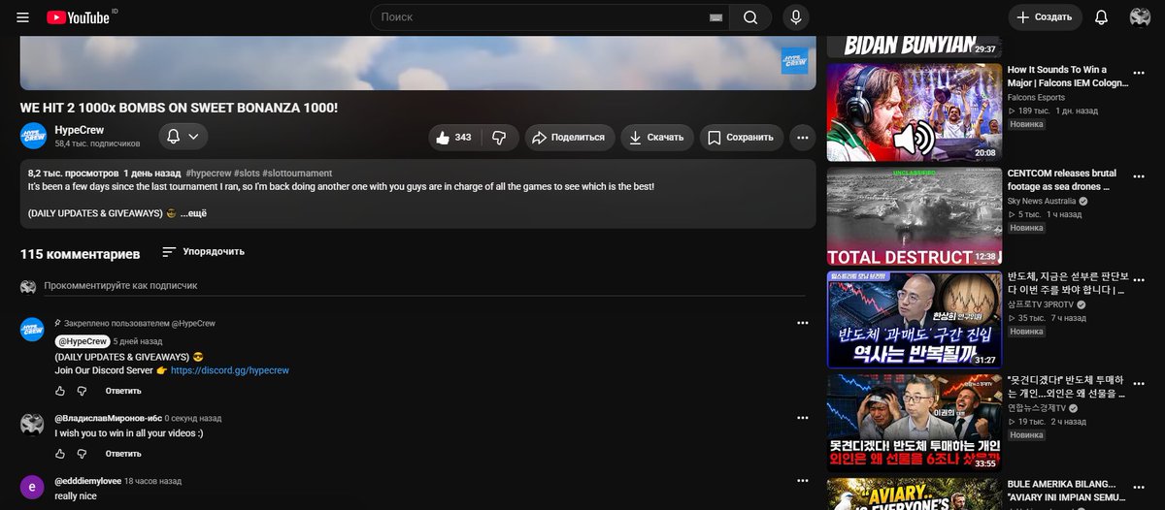Open the on-screen keyboard icon in search
This screenshot has width=1165, height=510.
(x=716, y=17)
